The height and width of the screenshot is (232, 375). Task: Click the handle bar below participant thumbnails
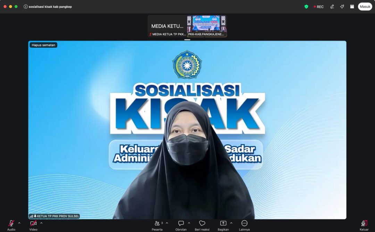[187, 39]
